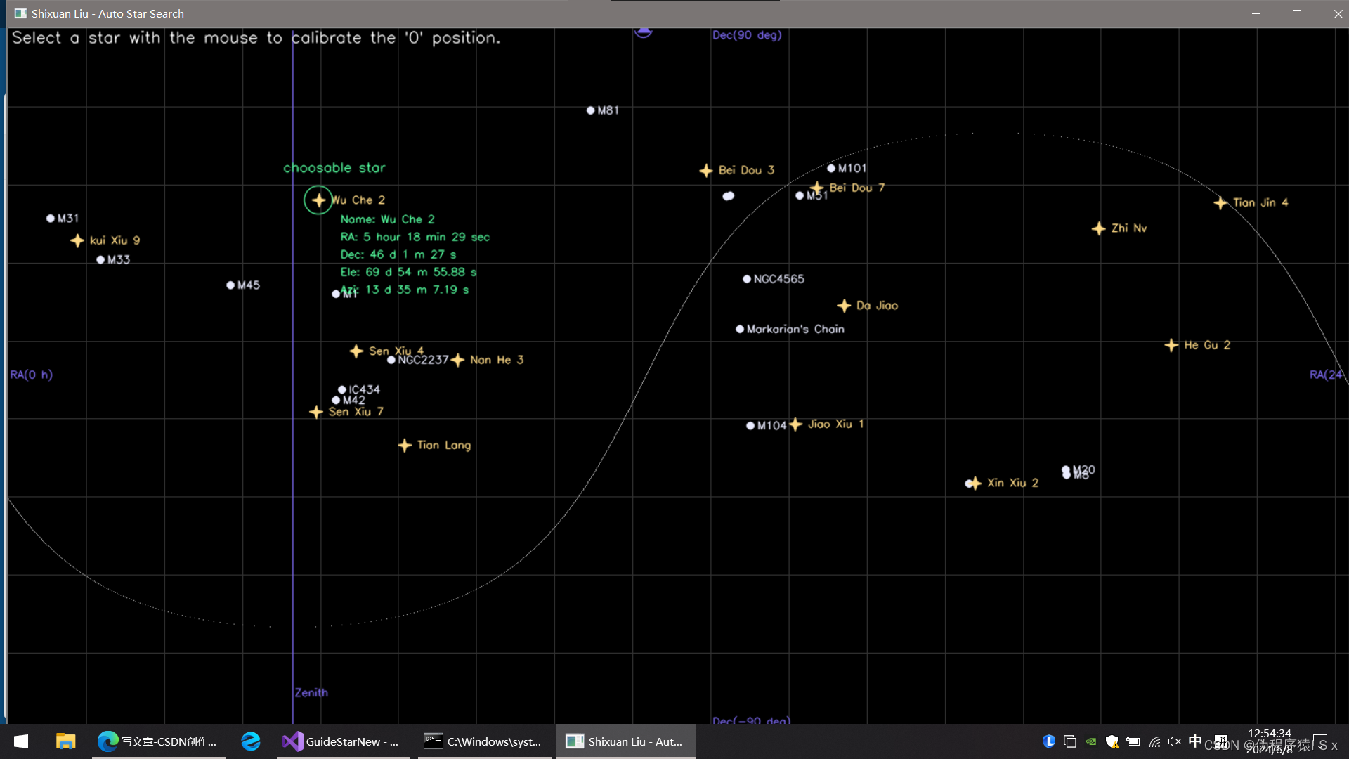Select the kui Xiu 9 star marker
This screenshot has width=1349, height=759.
pyautogui.click(x=77, y=241)
